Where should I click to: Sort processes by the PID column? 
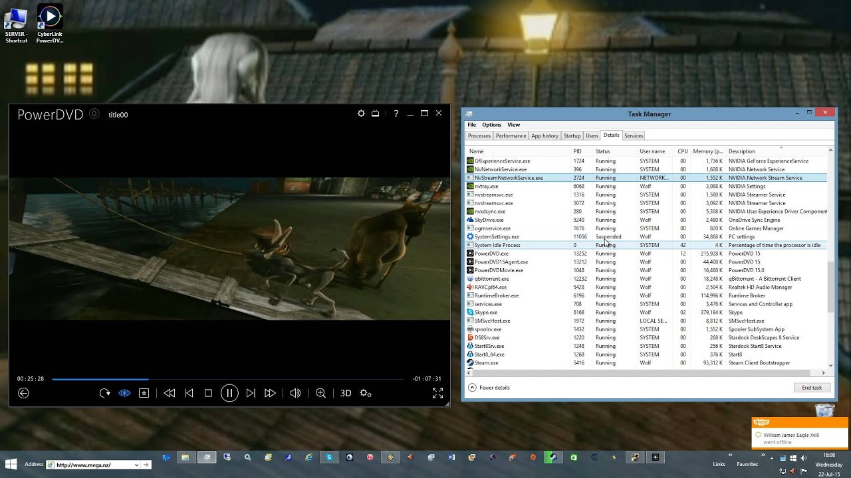(582, 151)
